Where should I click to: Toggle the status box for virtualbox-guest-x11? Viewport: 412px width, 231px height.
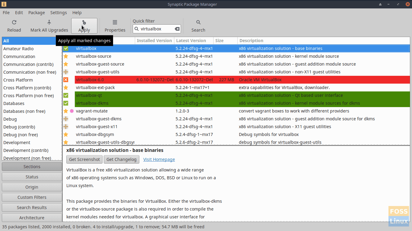(x=66, y=127)
